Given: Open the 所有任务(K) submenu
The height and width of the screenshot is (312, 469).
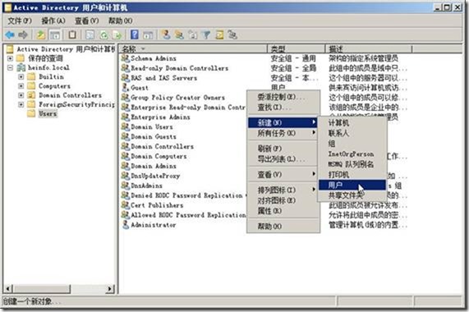Looking at the screenshot, I should (x=283, y=133).
